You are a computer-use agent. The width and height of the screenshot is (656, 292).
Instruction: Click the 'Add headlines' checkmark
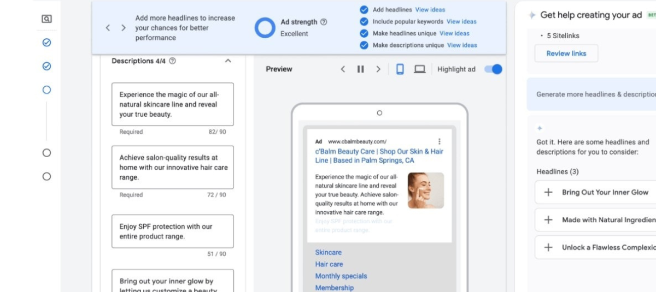tap(364, 10)
